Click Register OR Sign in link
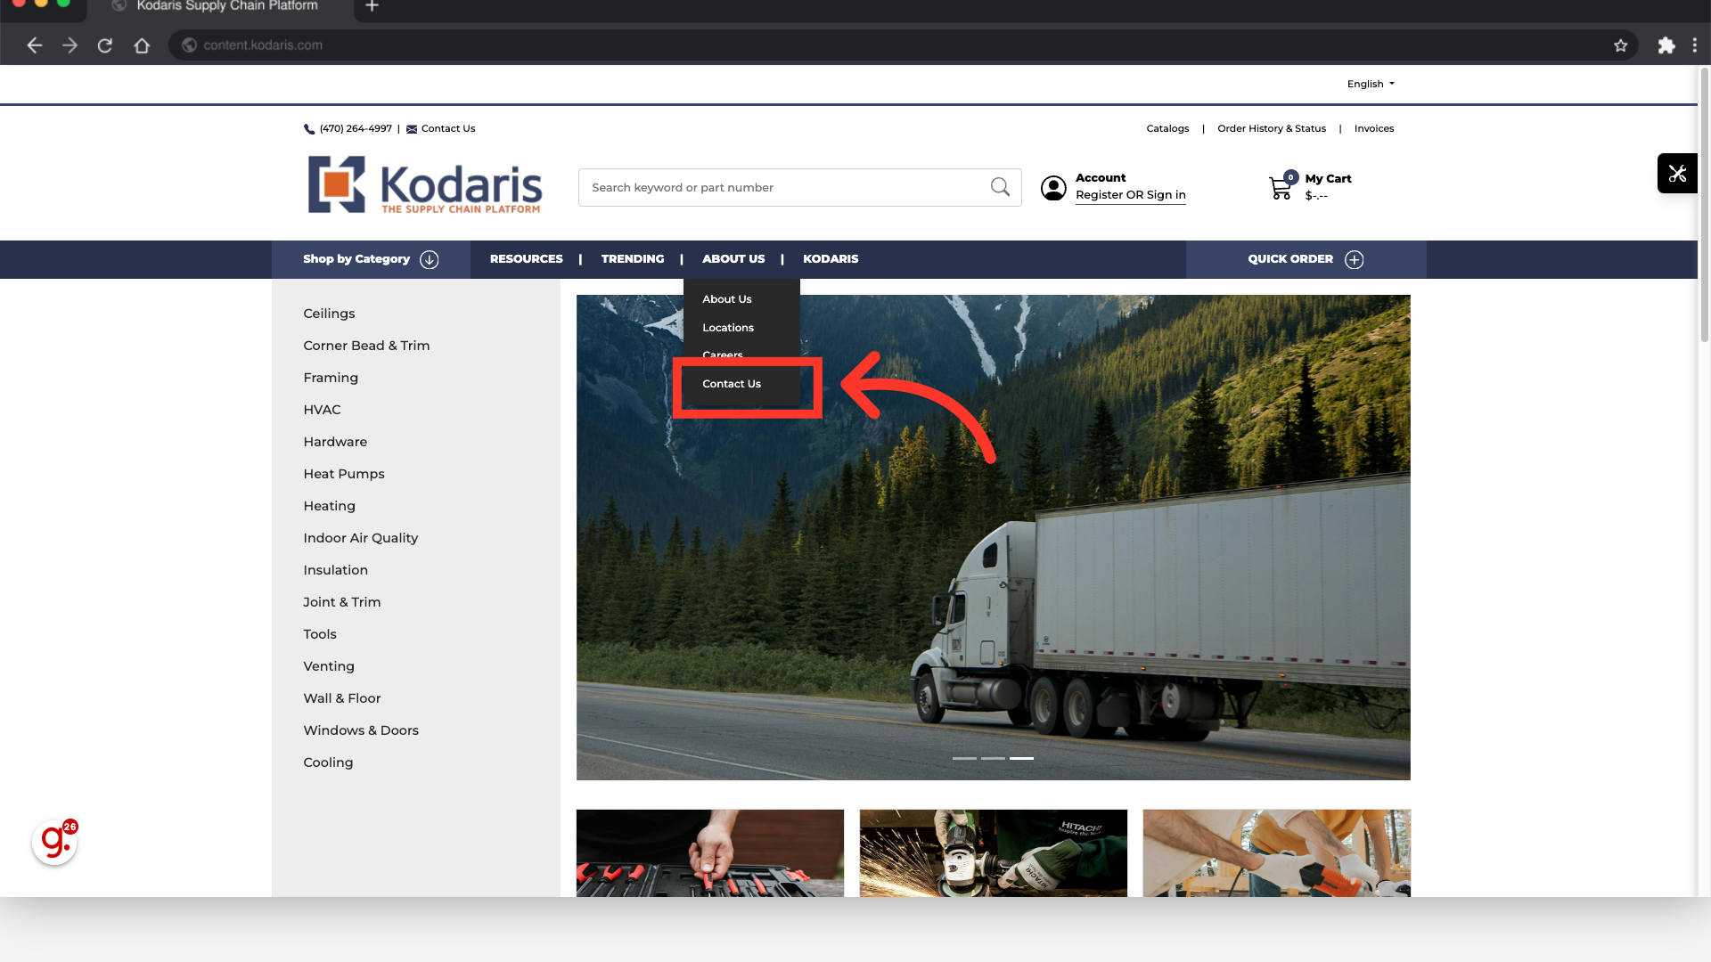The height and width of the screenshot is (962, 1711). point(1130,195)
